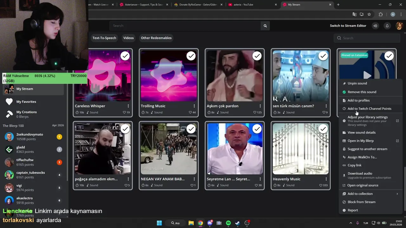Click the heart like icon on Careless Whisper
406x228 pixels.
124,112
